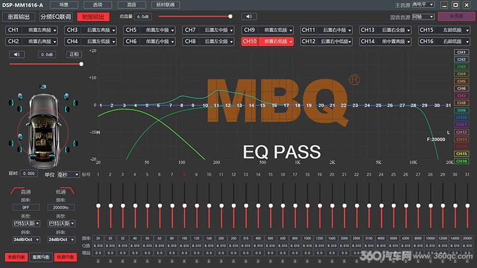Click the high-pass frequency field showing OFF
The height and width of the screenshot is (268, 477).
[x=26, y=207]
